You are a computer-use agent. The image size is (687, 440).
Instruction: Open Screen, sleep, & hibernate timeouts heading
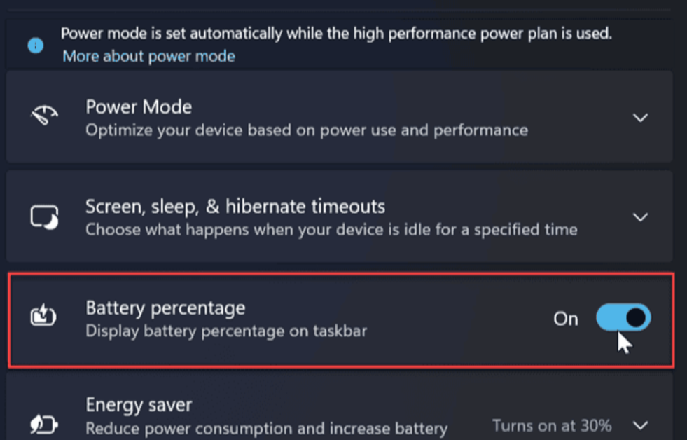tap(235, 207)
